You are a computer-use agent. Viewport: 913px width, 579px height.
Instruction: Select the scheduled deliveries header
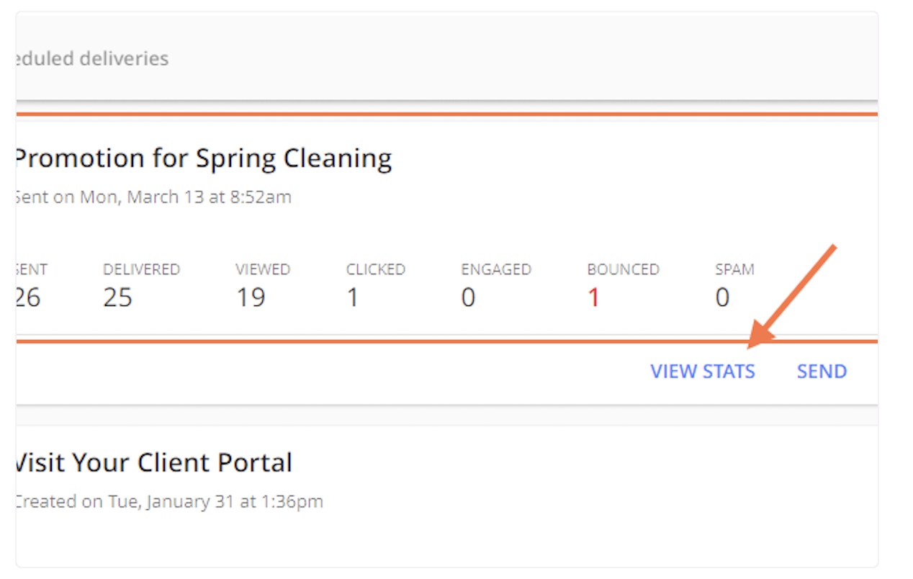tap(92, 58)
